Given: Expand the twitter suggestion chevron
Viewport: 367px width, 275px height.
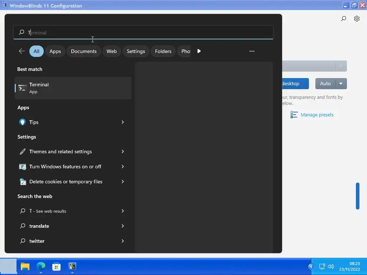Looking at the screenshot, I should pos(123,241).
